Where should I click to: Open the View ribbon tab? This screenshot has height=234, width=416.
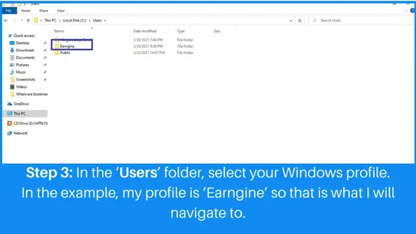60,10
